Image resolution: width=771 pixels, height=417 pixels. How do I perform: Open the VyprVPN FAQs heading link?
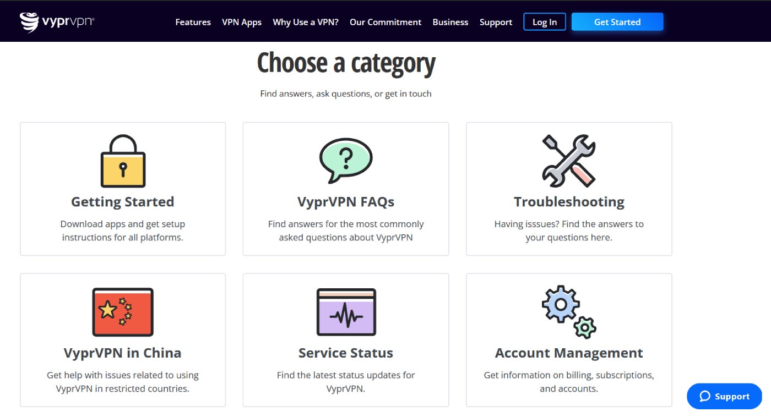point(346,202)
